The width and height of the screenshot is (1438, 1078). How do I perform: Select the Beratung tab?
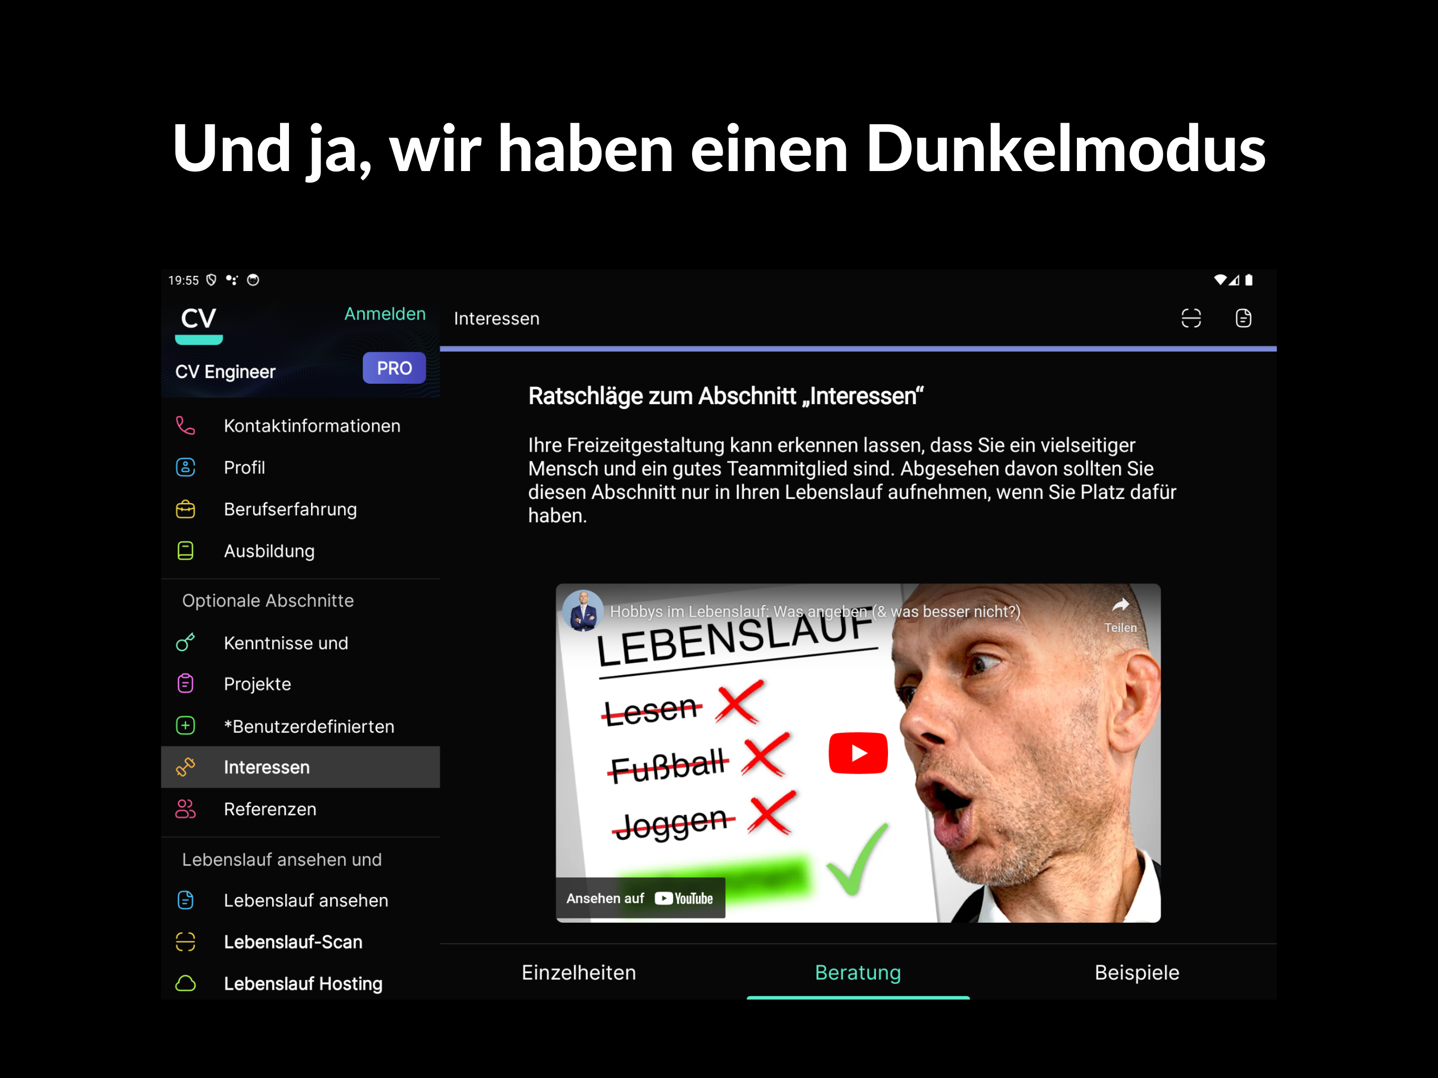click(x=857, y=973)
